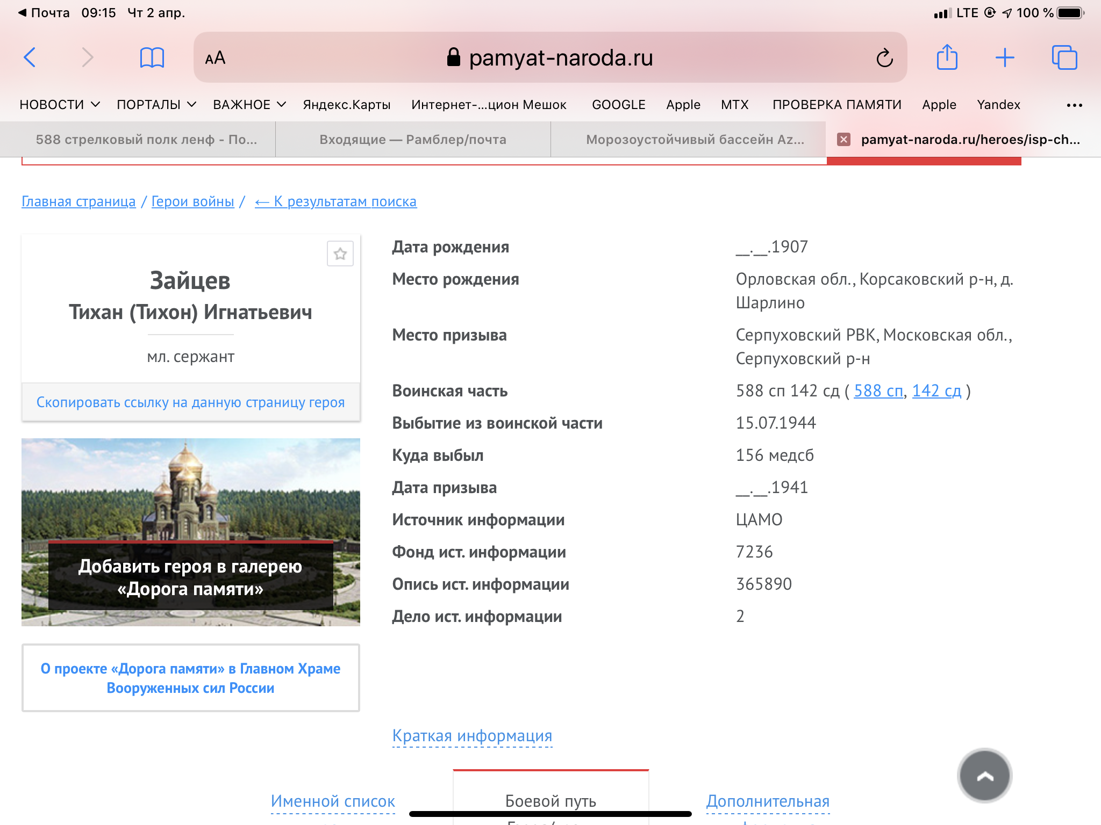The width and height of the screenshot is (1101, 825).
Task: Open the 588 сп unit link
Action: [x=878, y=391]
